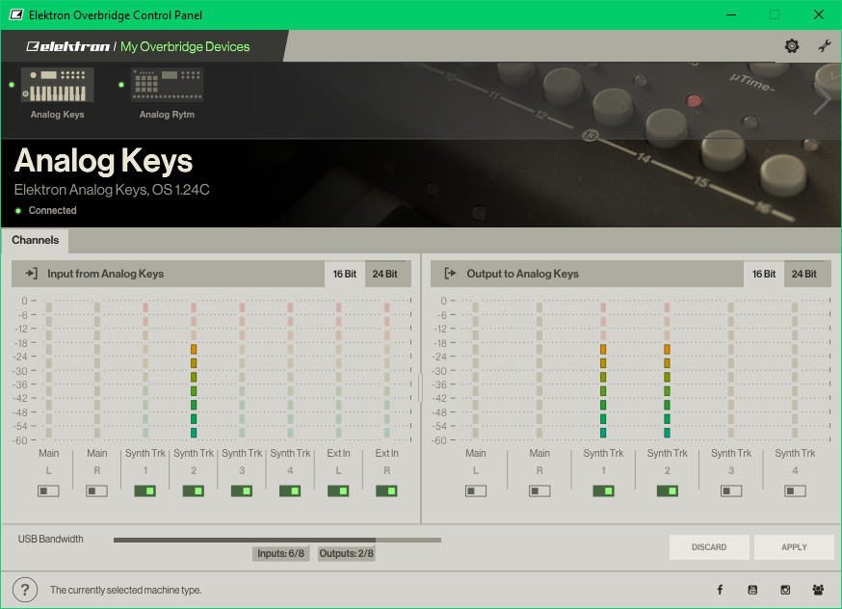This screenshot has height=609, width=842.
Task: Select the Analog Rytm device icon
Action: click(167, 87)
